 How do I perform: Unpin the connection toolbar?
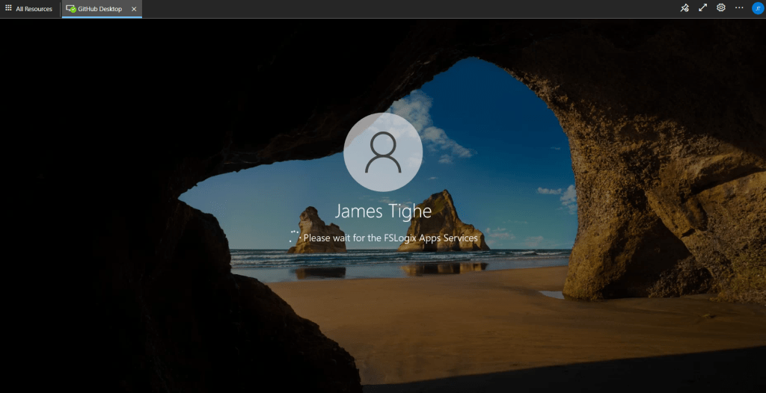pos(684,7)
